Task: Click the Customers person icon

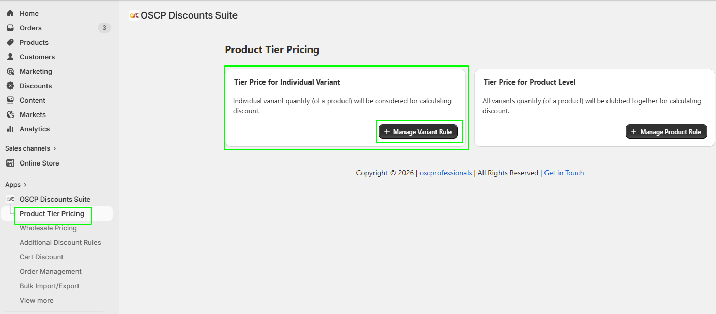Action: tap(10, 57)
